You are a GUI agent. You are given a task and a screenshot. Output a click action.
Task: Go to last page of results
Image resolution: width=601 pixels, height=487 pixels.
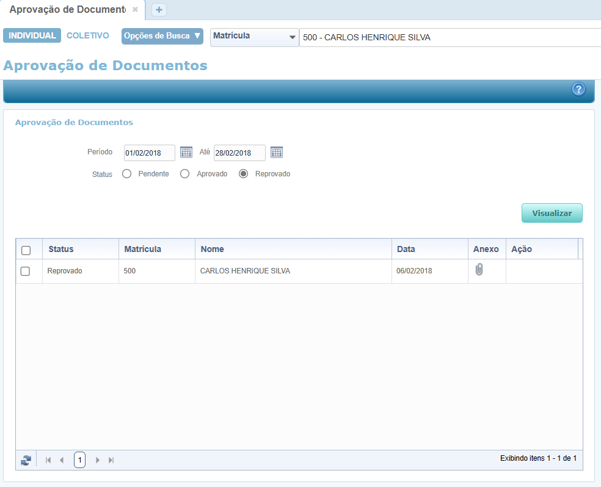click(111, 460)
